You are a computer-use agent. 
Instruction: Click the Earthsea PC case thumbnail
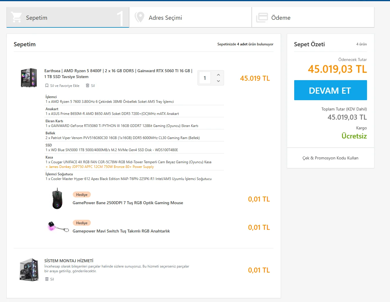pos(29,78)
